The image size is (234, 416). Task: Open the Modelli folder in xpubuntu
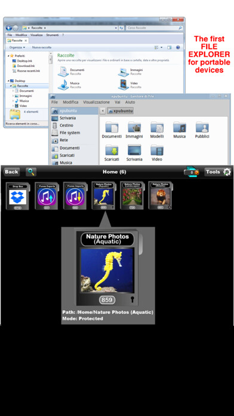(x=157, y=130)
